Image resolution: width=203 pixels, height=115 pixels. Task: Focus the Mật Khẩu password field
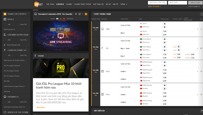(178, 3)
